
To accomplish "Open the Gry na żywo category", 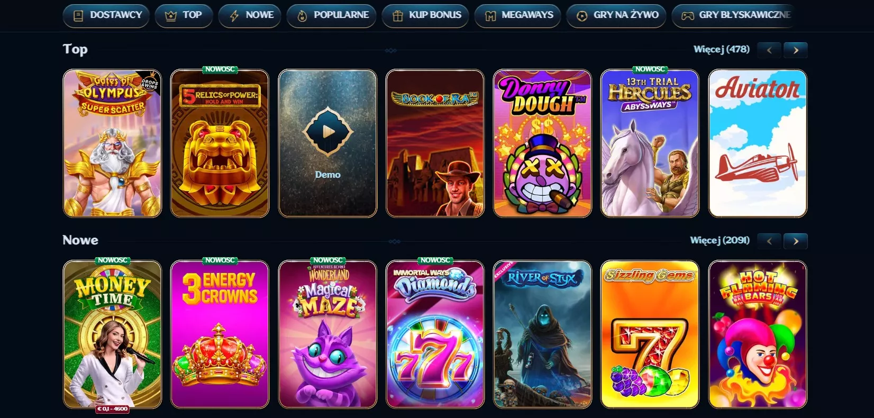I will coord(616,15).
